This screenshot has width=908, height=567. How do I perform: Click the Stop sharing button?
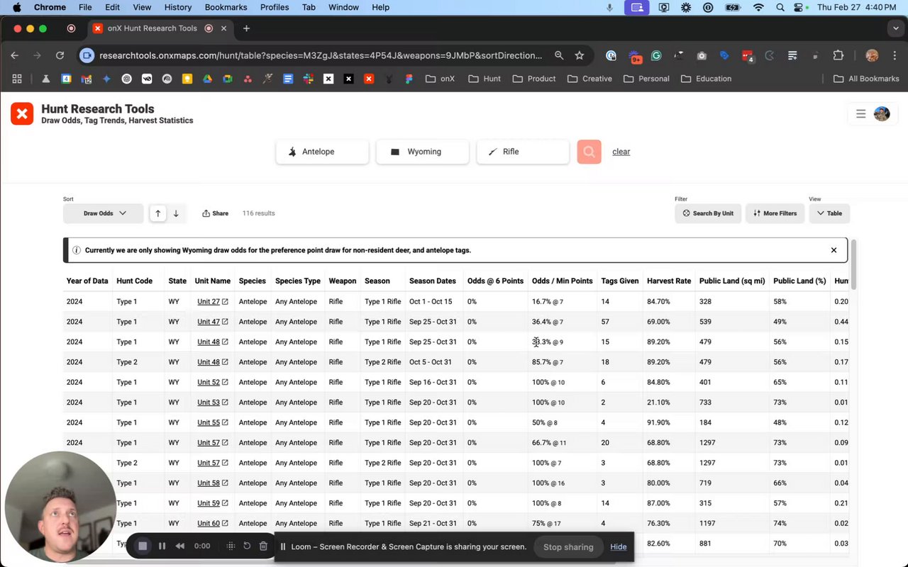click(568, 547)
